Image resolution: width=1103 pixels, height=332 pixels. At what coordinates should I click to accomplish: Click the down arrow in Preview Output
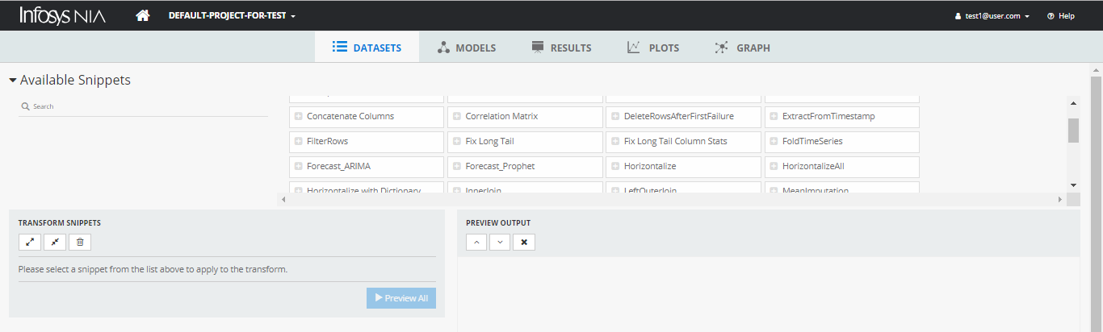pyautogui.click(x=500, y=242)
